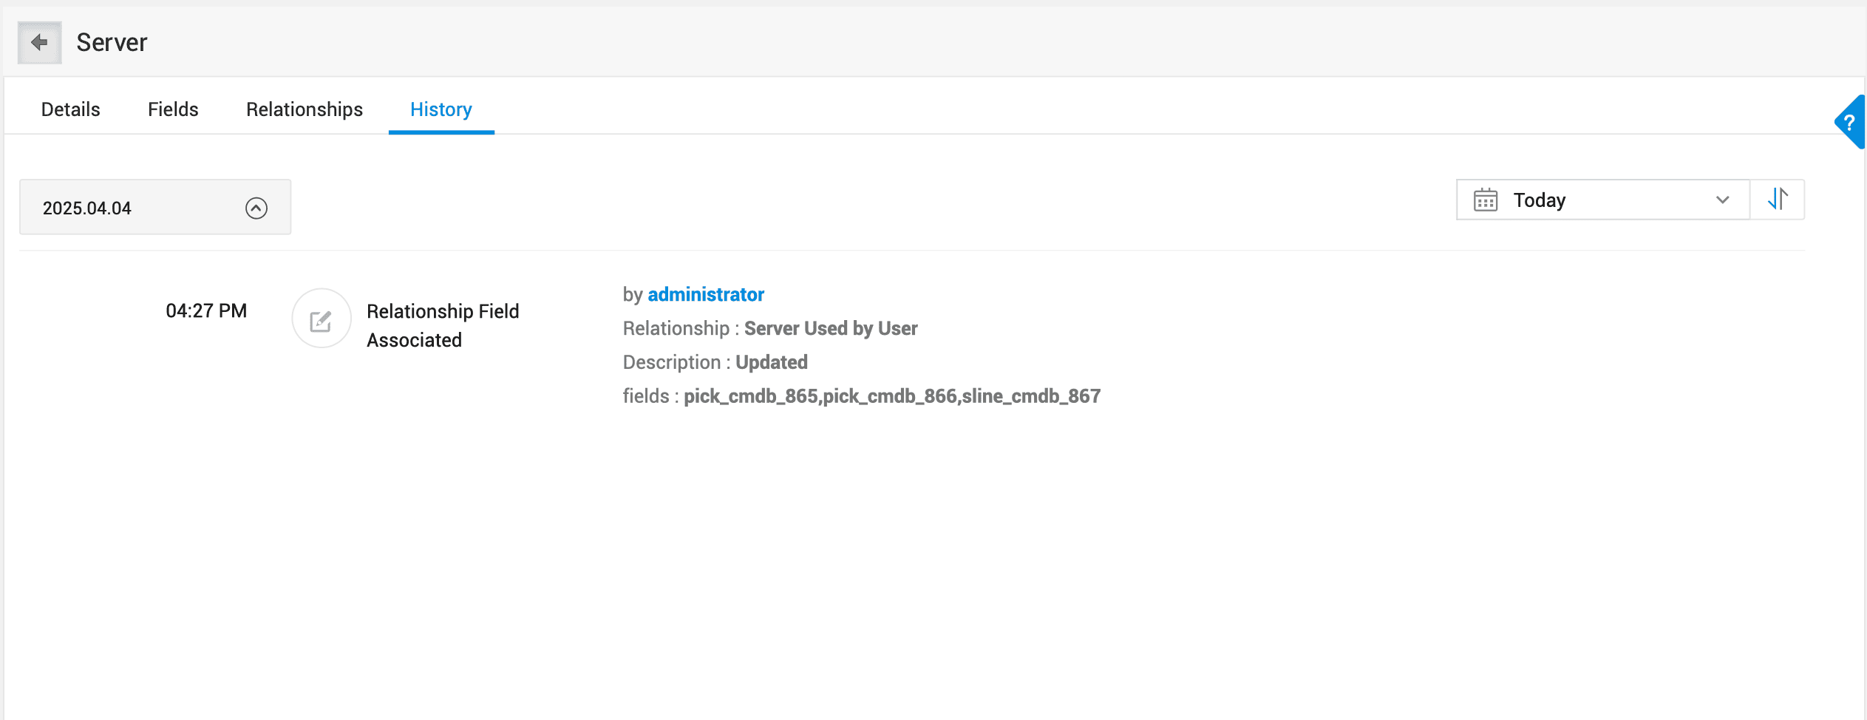Viewport: 1867px width, 720px height.
Task: Click the Server page title
Action: [112, 43]
